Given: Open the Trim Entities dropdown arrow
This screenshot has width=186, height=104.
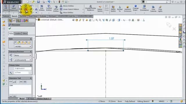Looking at the screenshot, I should pos(42,13).
